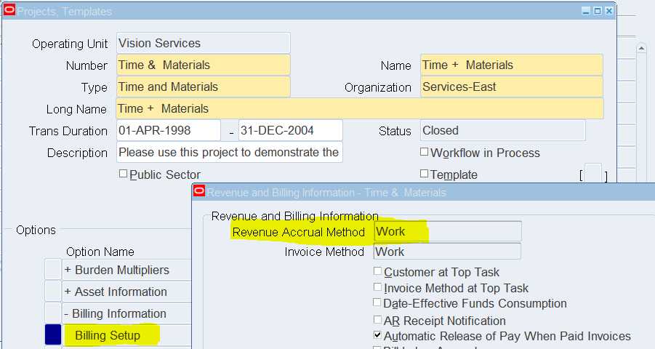The width and height of the screenshot is (655, 349).
Task: Click the start date 01-APR-1998 field
Action: tap(169, 130)
